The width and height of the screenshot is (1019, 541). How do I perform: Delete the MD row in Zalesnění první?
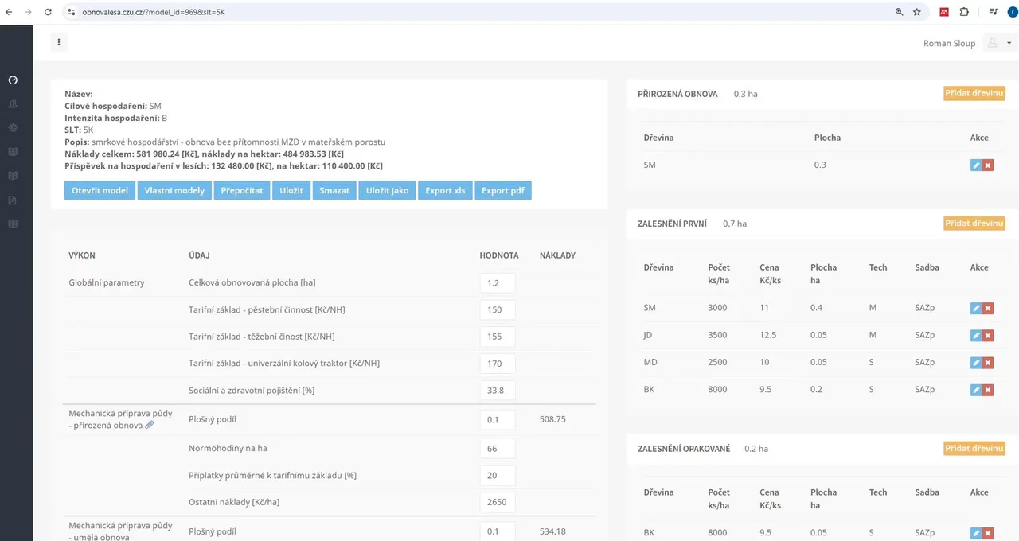click(988, 363)
